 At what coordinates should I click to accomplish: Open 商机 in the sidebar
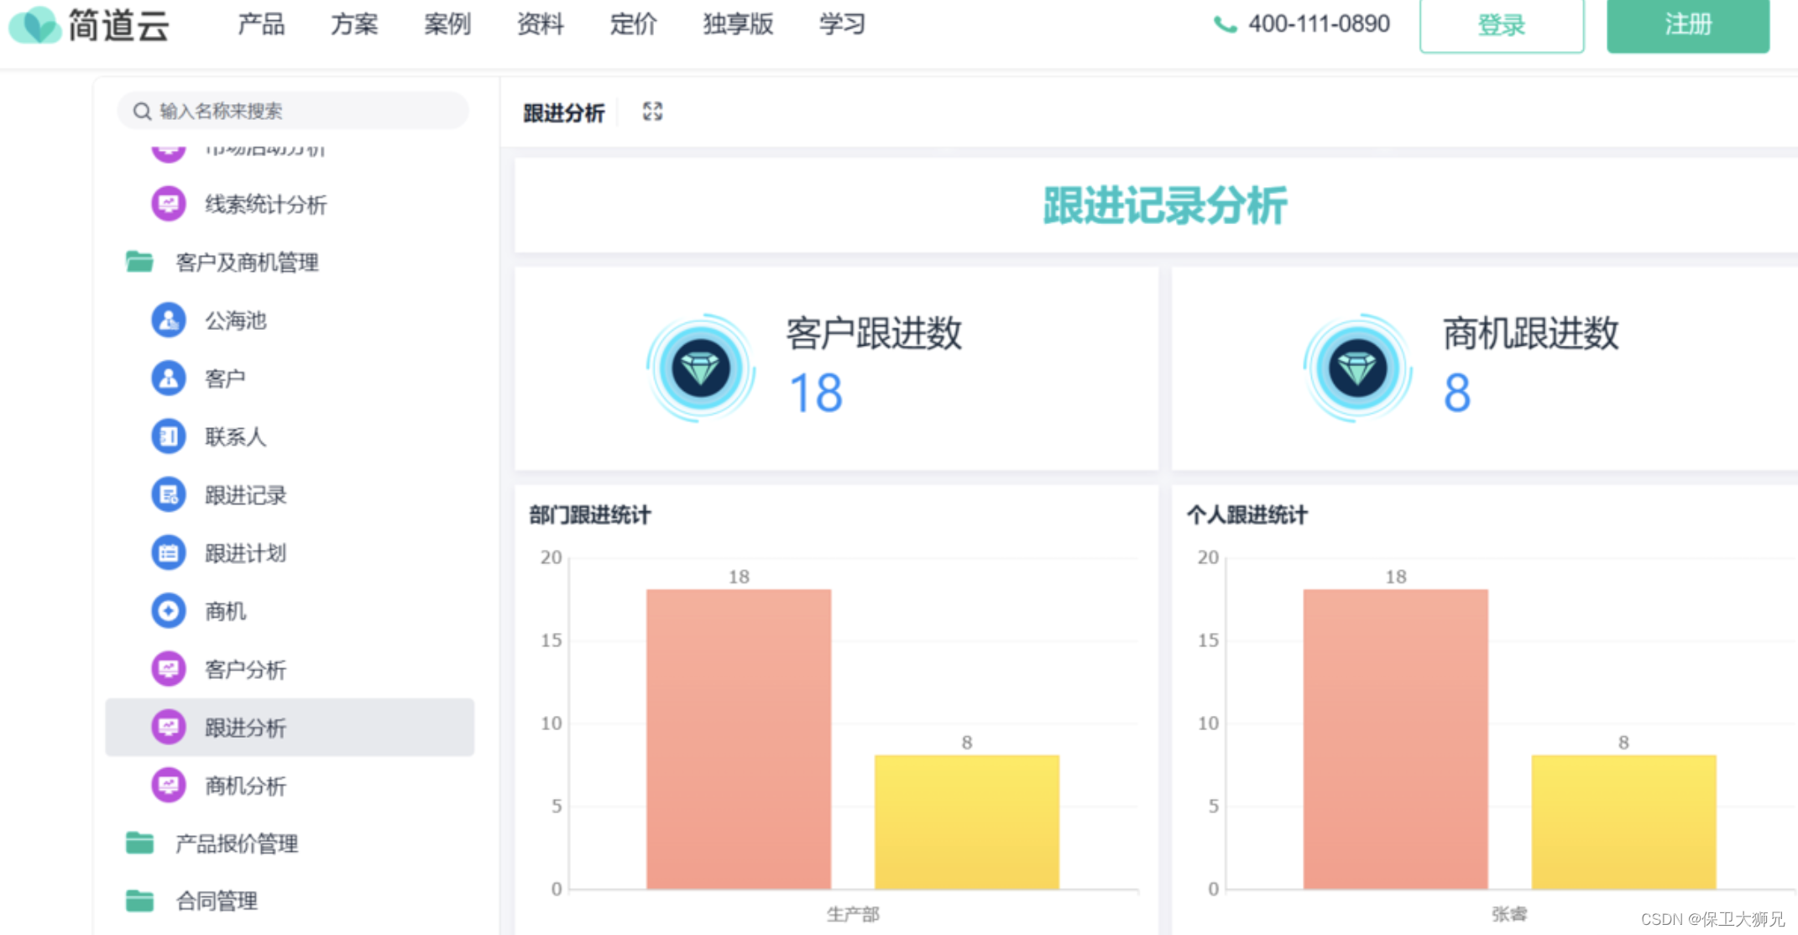coord(225,611)
